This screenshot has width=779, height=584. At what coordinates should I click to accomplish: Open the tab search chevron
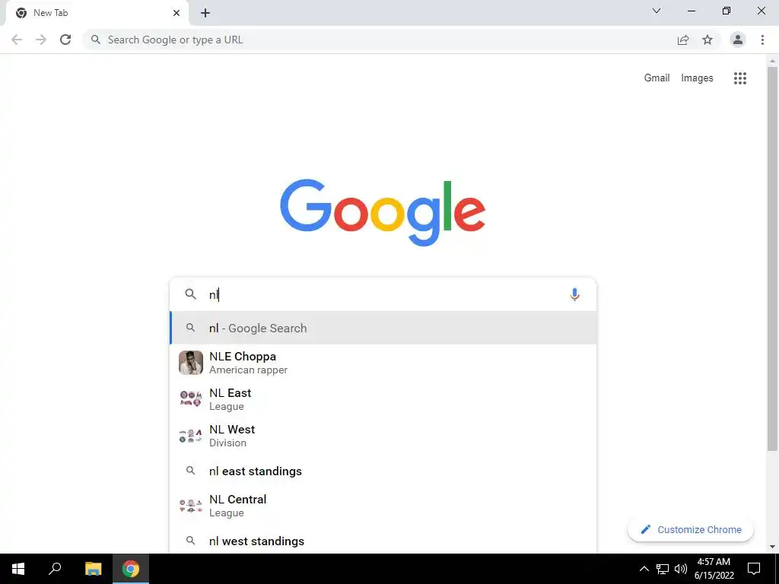657,11
